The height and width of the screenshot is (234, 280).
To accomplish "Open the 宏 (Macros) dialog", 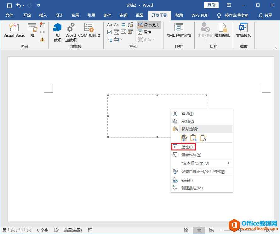I will [x=32, y=30].
